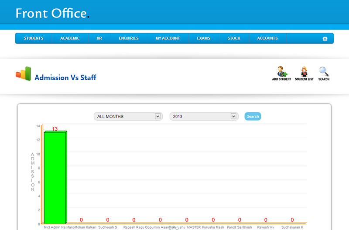The height and width of the screenshot is (230, 349).
Task: Click the Mohan Kalkari axis label
Action: [x=86, y=227]
